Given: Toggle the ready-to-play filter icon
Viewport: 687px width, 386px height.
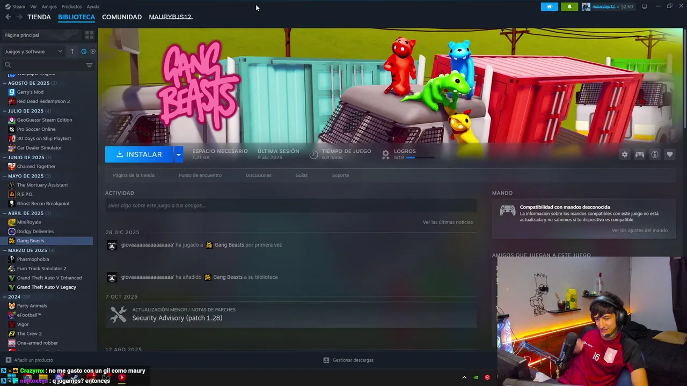Looking at the screenshot, I should pyautogui.click(x=93, y=51).
